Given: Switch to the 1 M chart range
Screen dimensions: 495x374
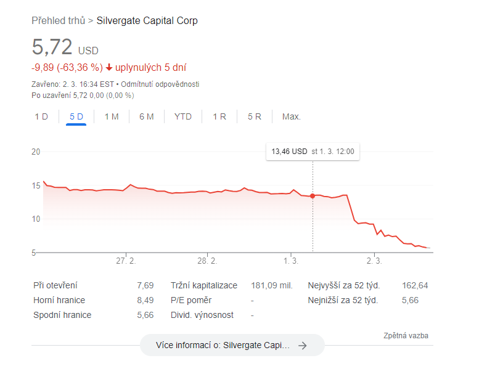Looking at the screenshot, I should click(x=112, y=116).
